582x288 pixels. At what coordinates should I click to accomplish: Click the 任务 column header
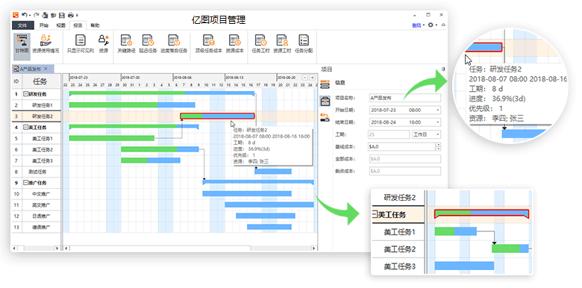coord(41,81)
